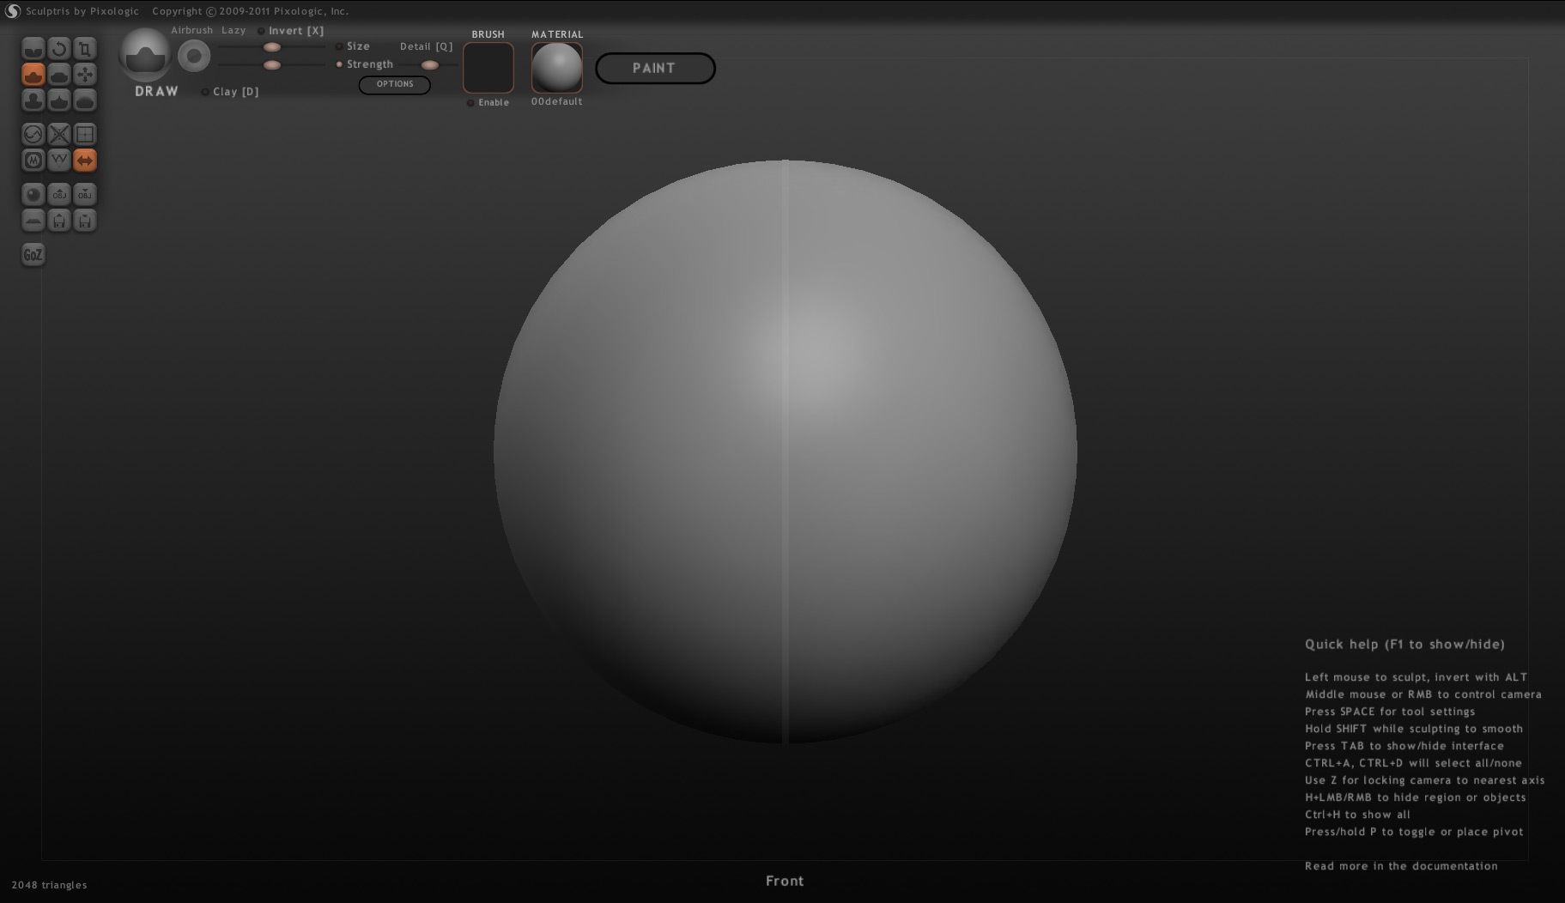Open the brush Options panel

click(x=394, y=84)
